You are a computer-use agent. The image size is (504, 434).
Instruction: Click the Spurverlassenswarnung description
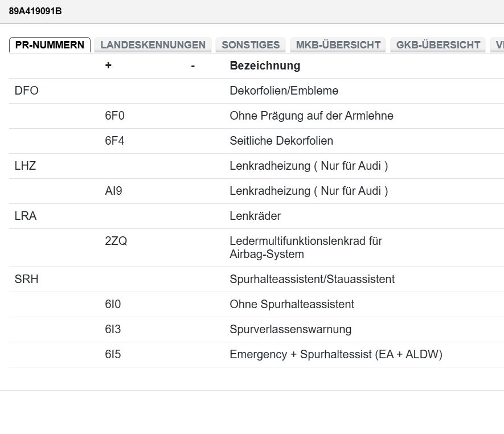tap(290, 329)
